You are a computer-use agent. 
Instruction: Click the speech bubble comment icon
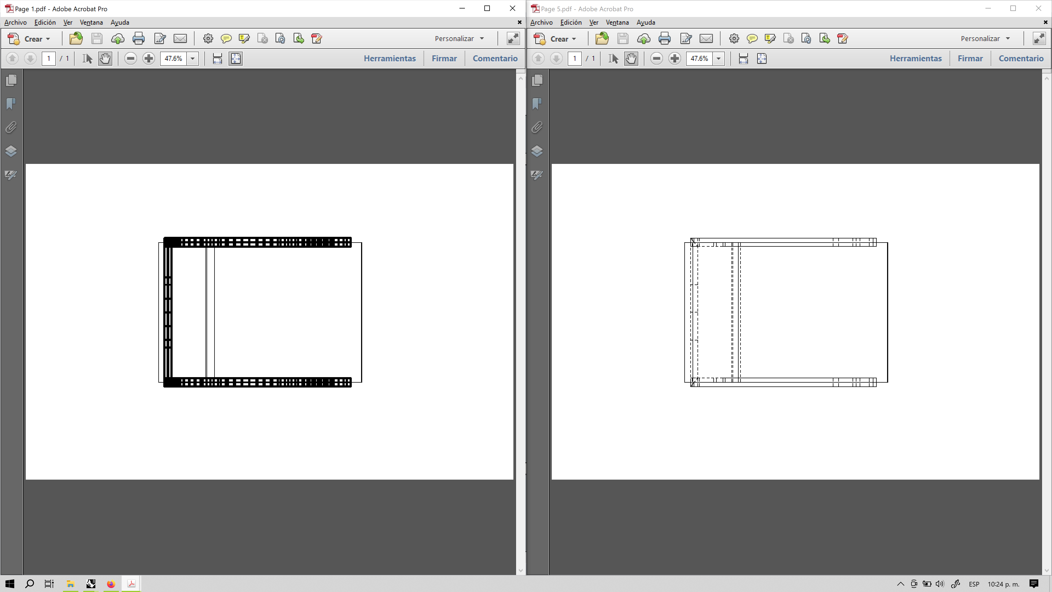[226, 38]
